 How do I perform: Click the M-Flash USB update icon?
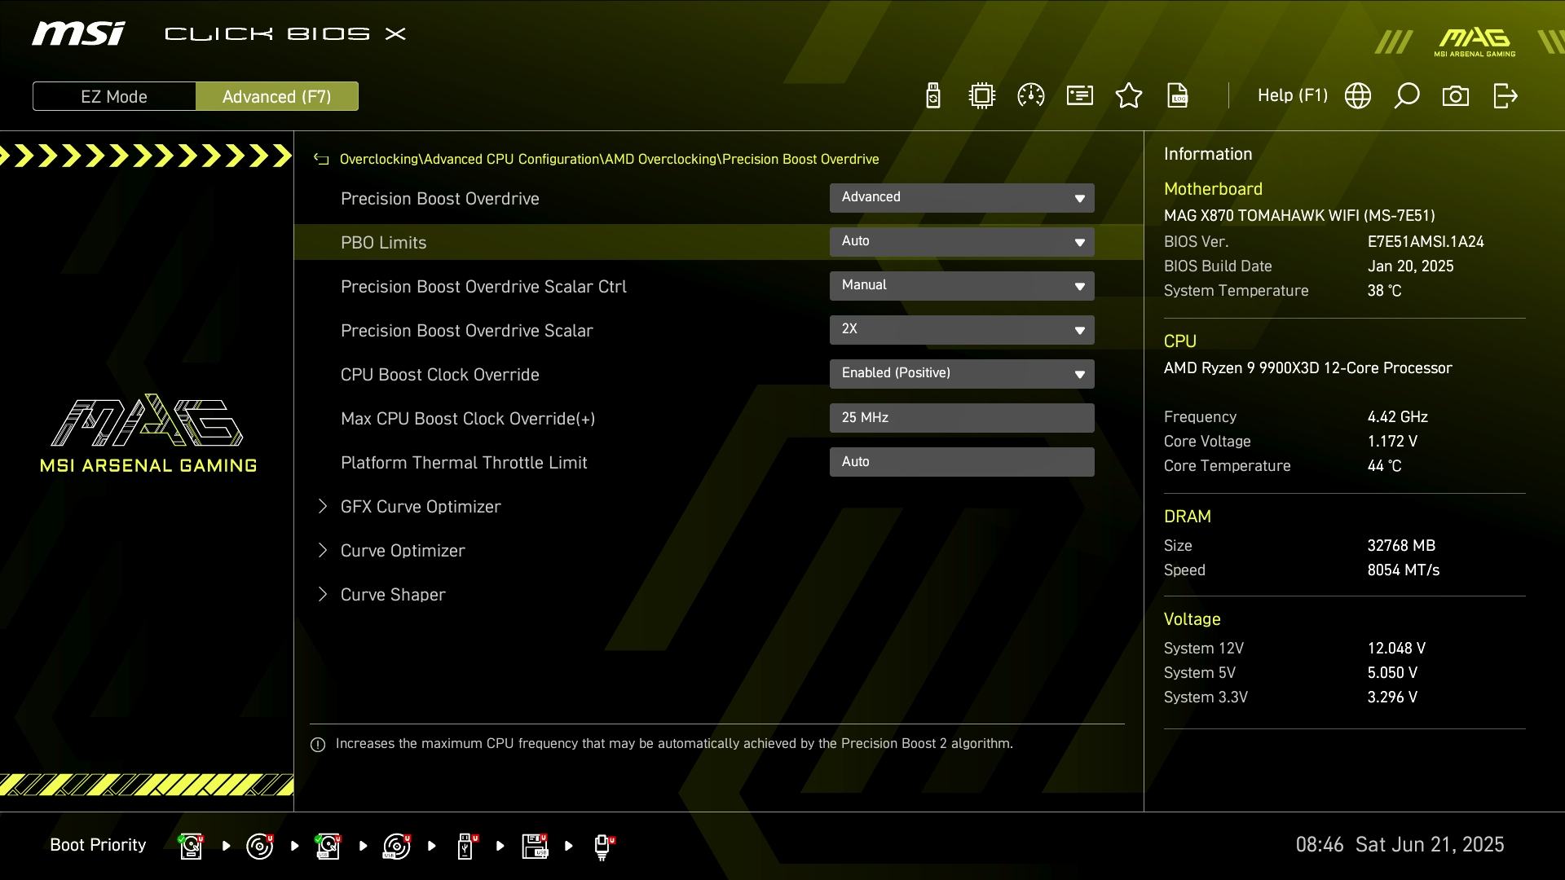(x=933, y=96)
